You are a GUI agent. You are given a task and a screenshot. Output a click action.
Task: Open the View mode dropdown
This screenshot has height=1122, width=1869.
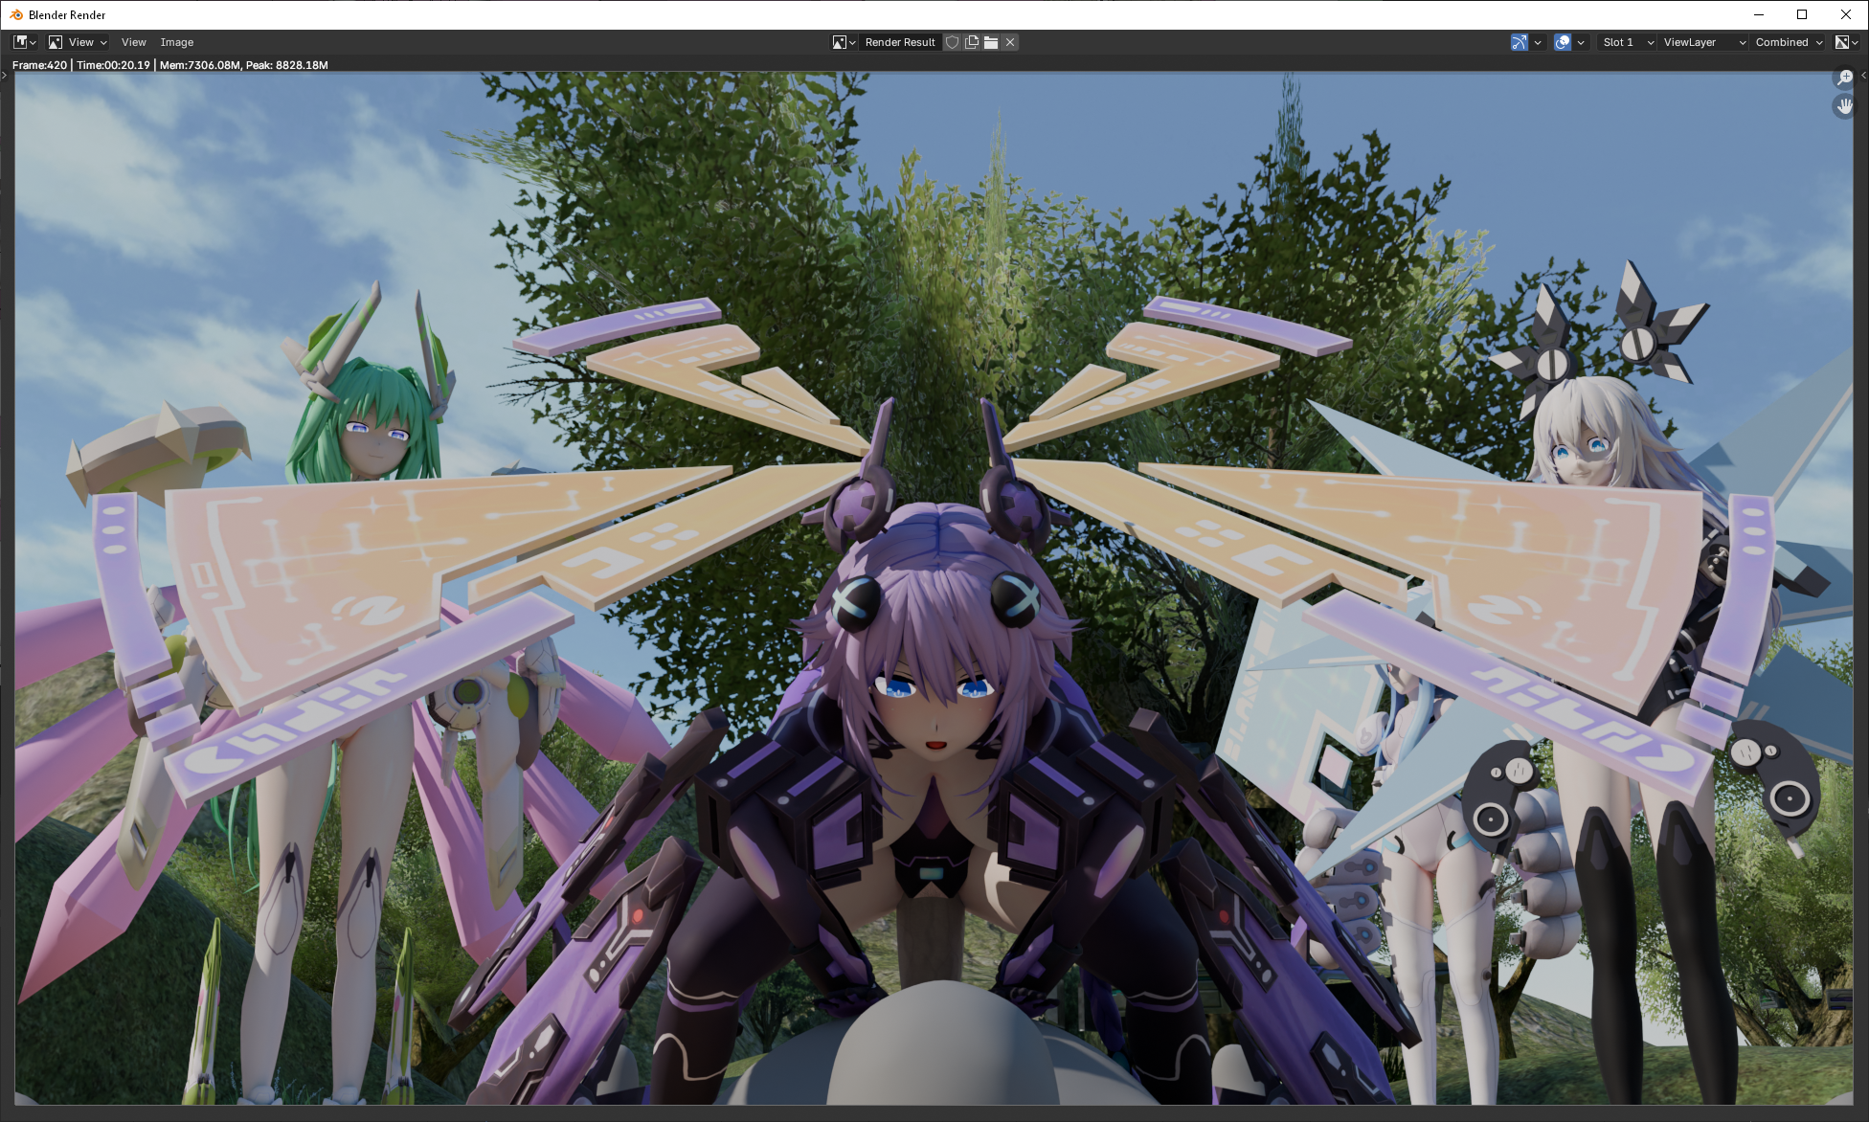tap(79, 42)
